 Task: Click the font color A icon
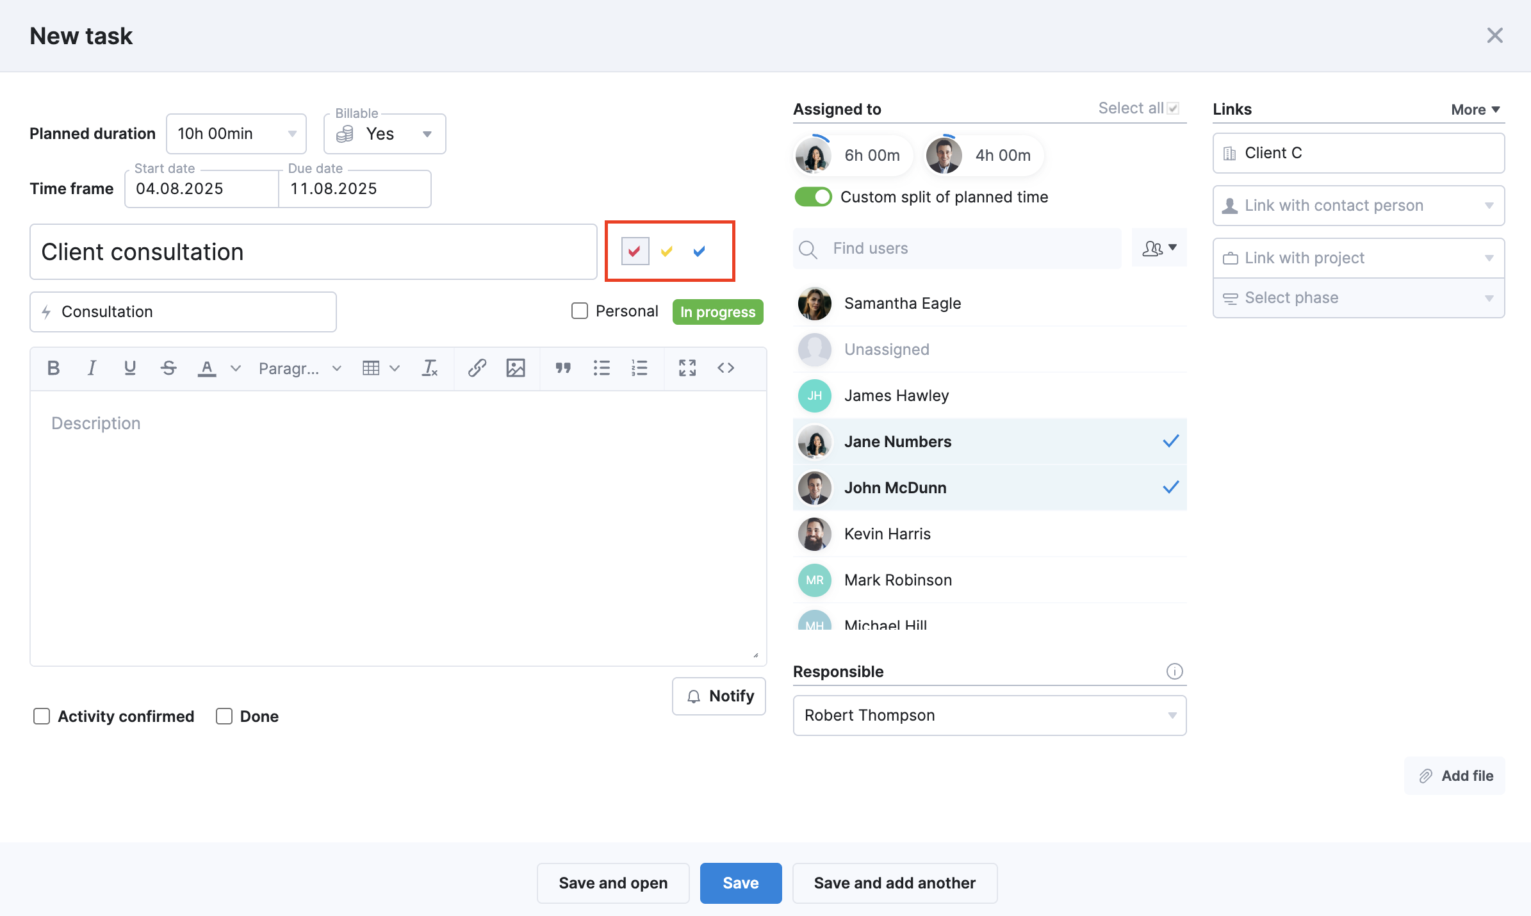click(x=206, y=368)
